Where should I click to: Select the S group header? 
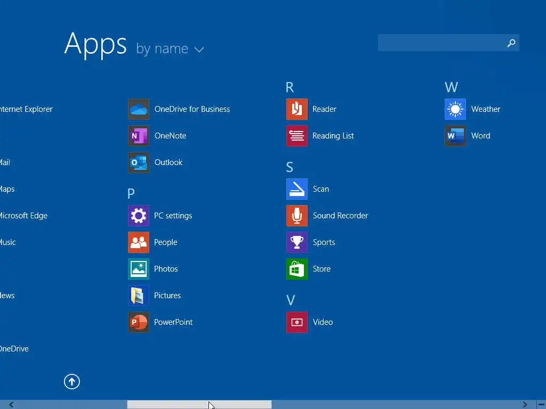tap(290, 167)
